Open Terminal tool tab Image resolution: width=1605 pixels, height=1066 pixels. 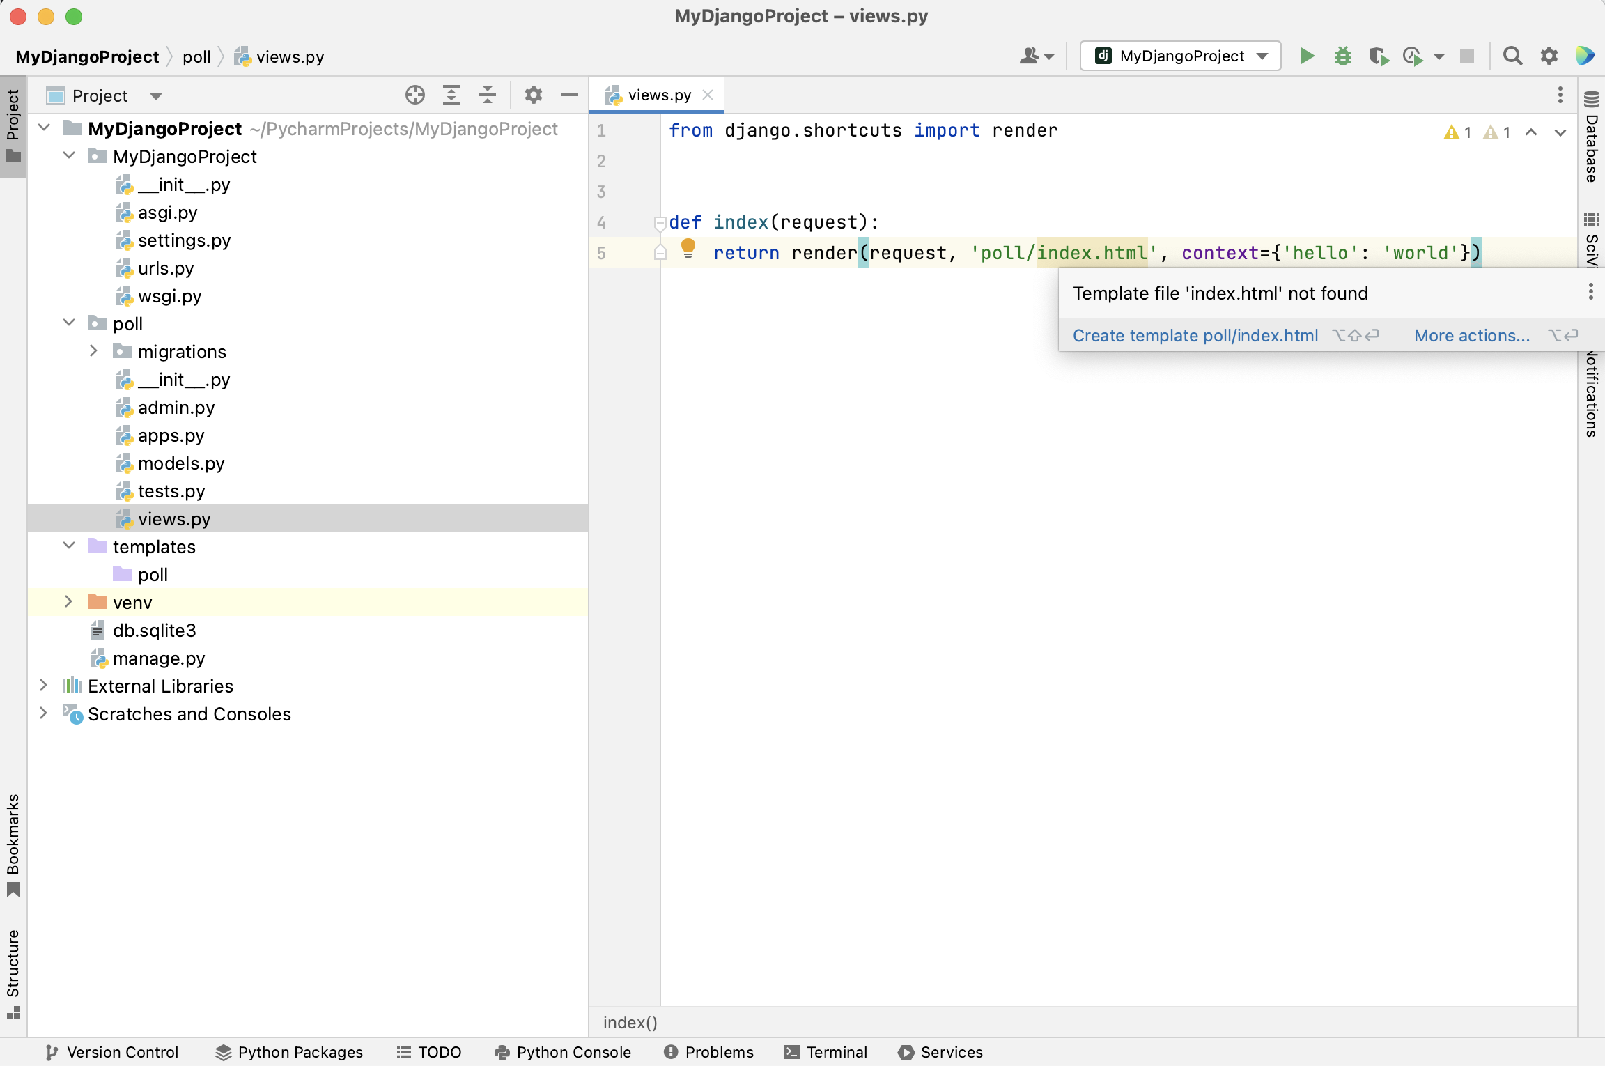(x=825, y=1052)
